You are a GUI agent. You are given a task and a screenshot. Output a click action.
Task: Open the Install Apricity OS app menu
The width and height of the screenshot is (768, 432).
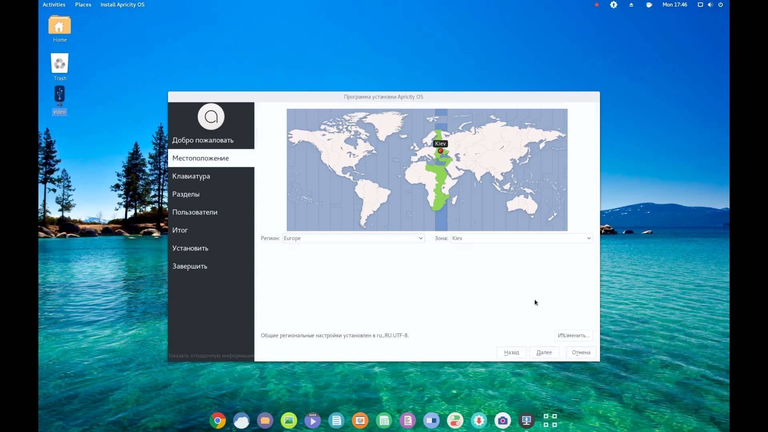[122, 5]
